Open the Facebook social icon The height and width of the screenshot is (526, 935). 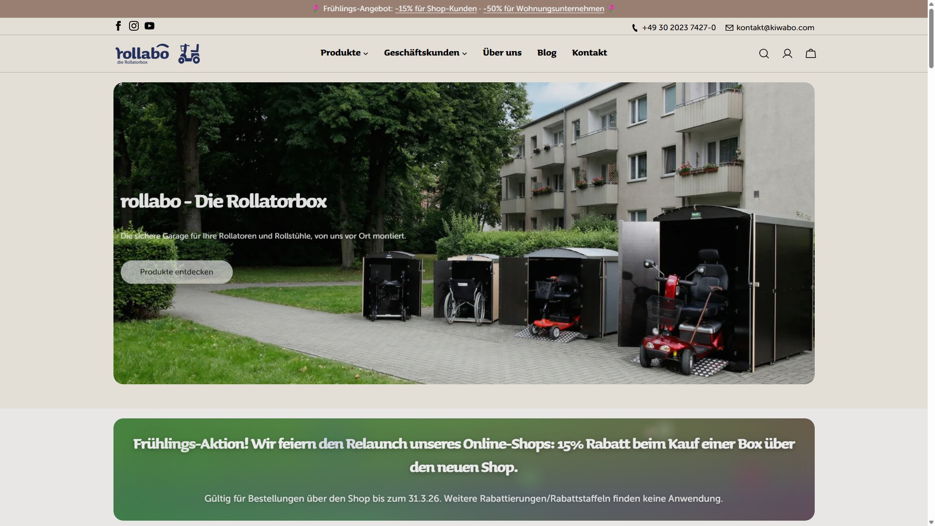(118, 26)
